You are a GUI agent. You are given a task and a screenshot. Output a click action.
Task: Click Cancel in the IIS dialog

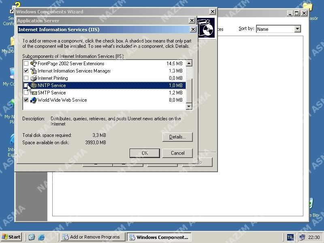coord(177,153)
